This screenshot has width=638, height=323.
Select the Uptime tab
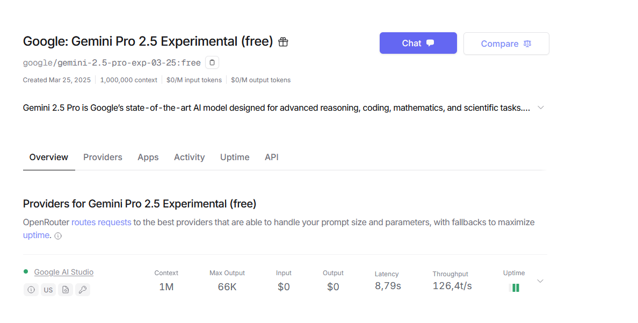tap(235, 157)
